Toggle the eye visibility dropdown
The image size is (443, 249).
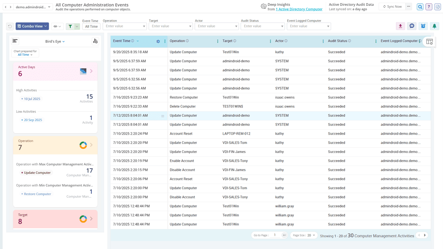point(57,26)
